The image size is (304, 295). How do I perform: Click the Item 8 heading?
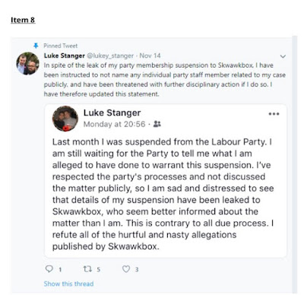point(23,20)
